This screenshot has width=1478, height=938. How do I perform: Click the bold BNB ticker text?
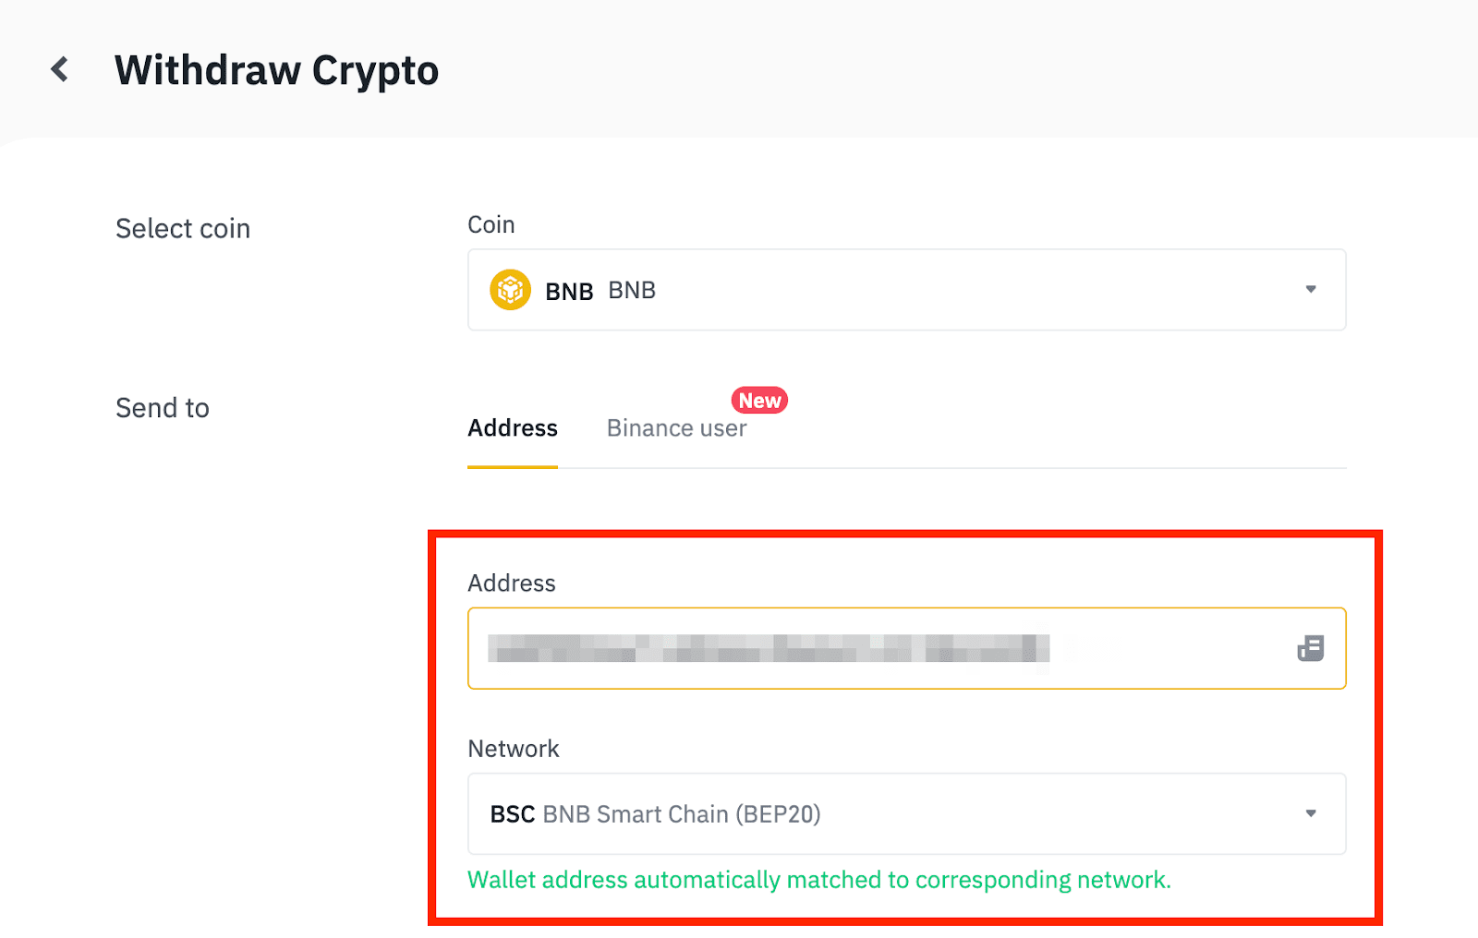pyautogui.click(x=569, y=292)
